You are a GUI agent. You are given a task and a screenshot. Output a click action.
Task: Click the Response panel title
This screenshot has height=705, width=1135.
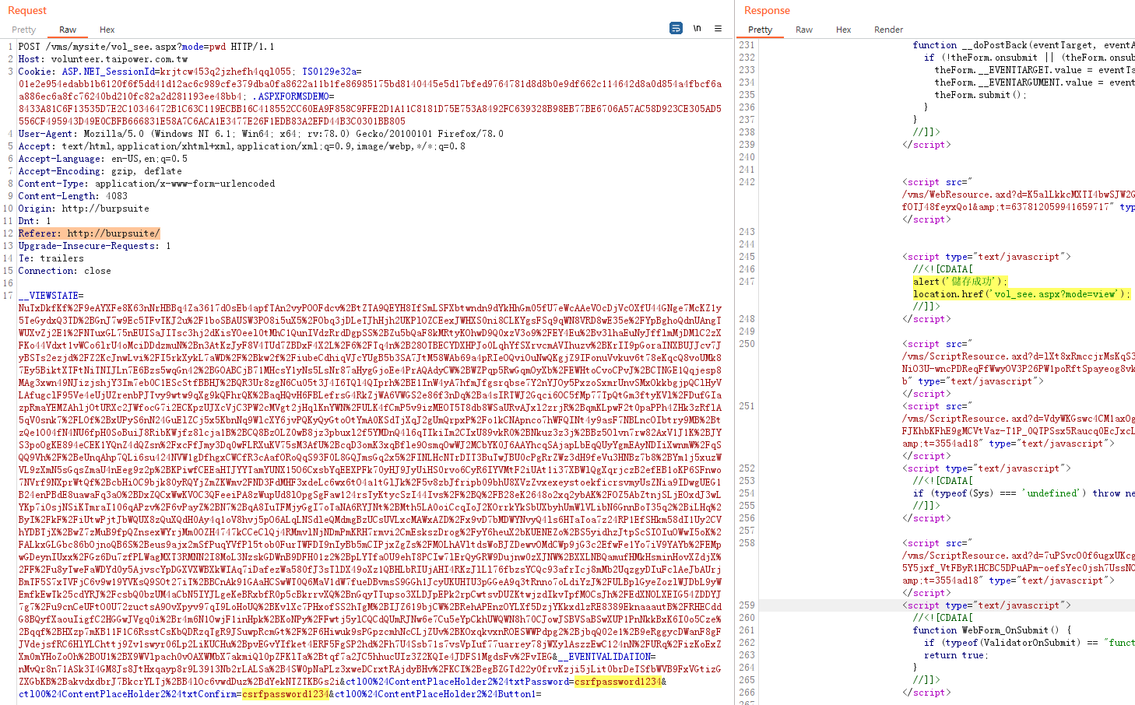767,10
